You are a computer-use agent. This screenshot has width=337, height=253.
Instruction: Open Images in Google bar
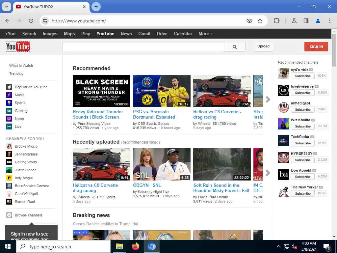pos(50,34)
